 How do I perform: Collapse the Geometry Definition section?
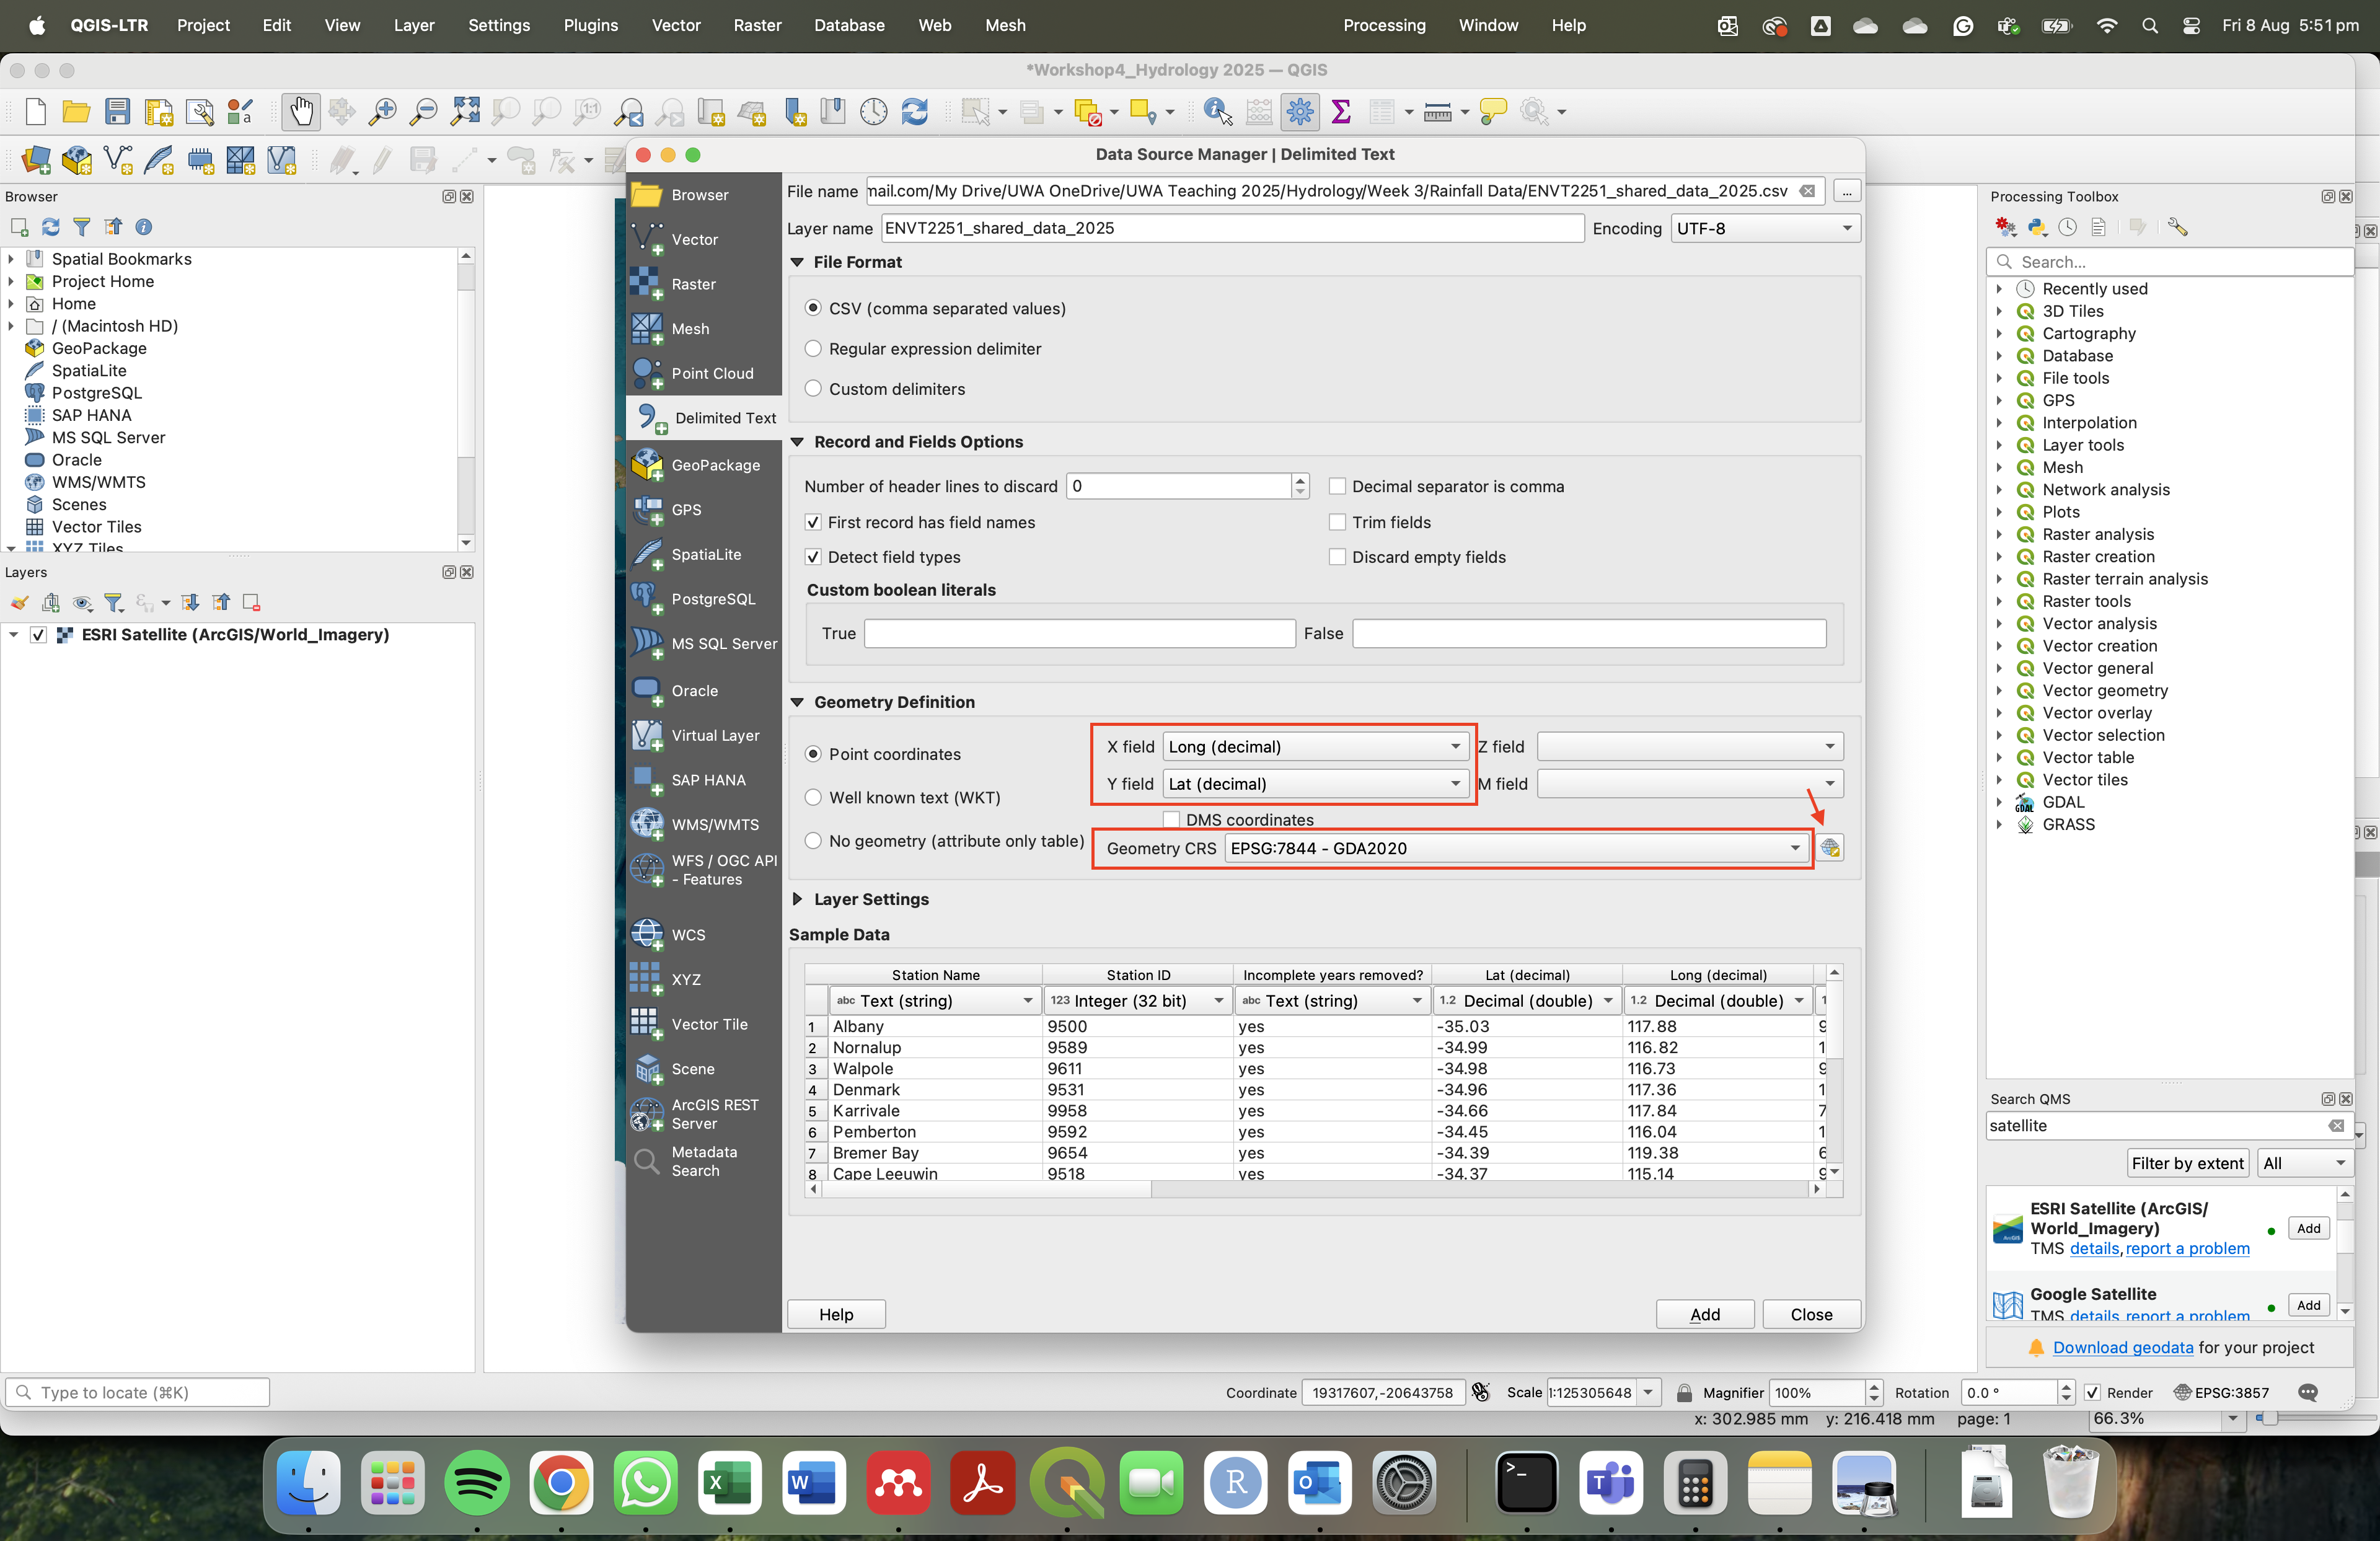797,703
